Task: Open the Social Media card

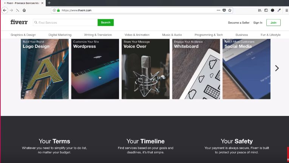Action: tap(246, 69)
